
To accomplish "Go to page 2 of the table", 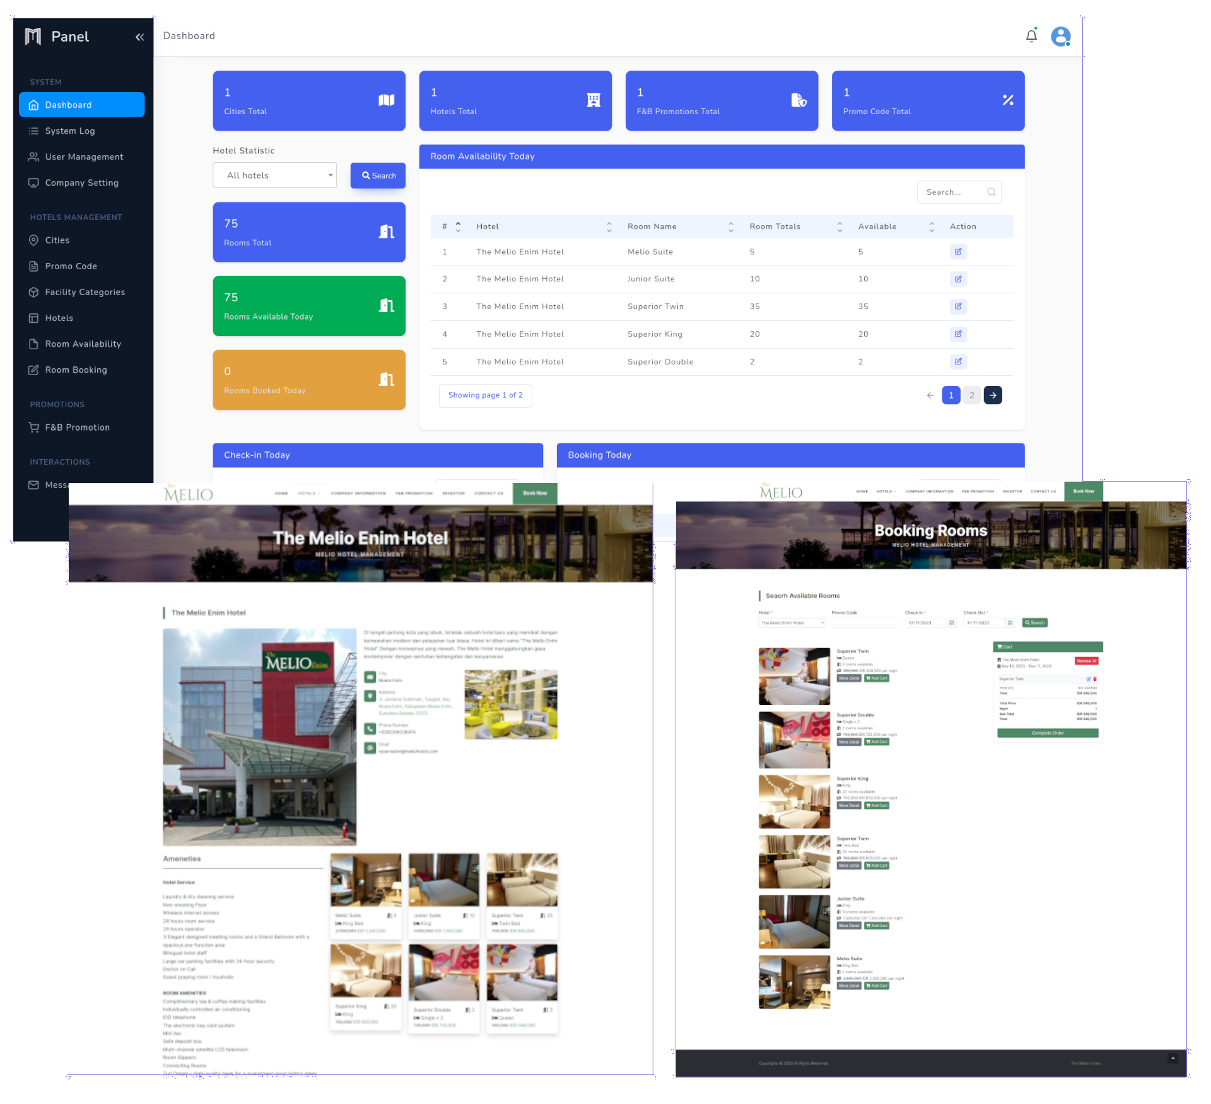I will (x=972, y=395).
